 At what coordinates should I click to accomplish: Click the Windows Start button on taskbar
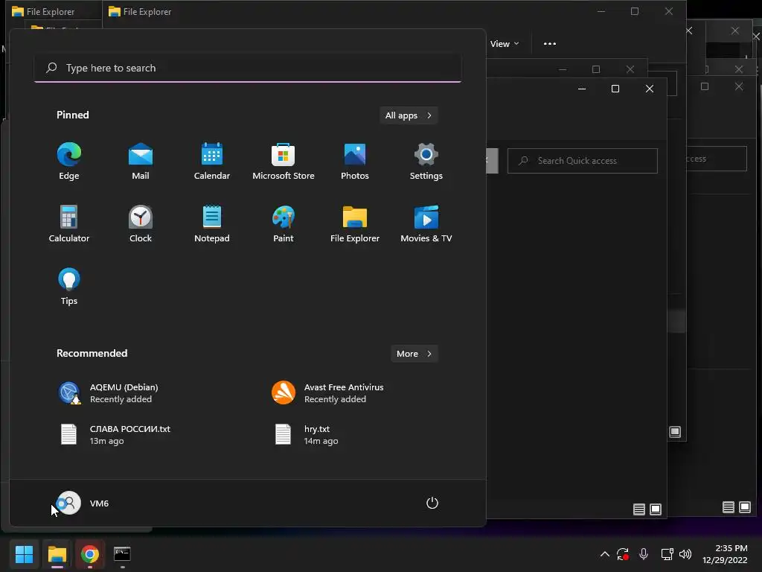click(x=24, y=553)
